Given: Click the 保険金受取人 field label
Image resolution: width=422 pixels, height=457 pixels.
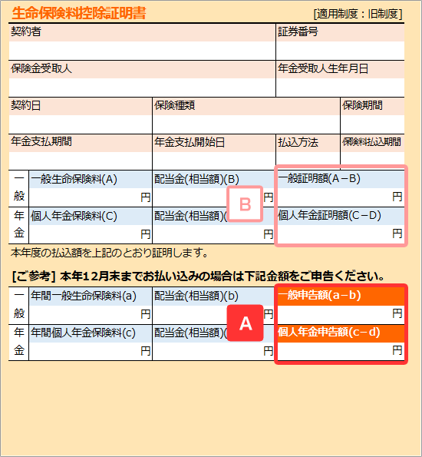Looking at the screenshot, I should coord(41,68).
